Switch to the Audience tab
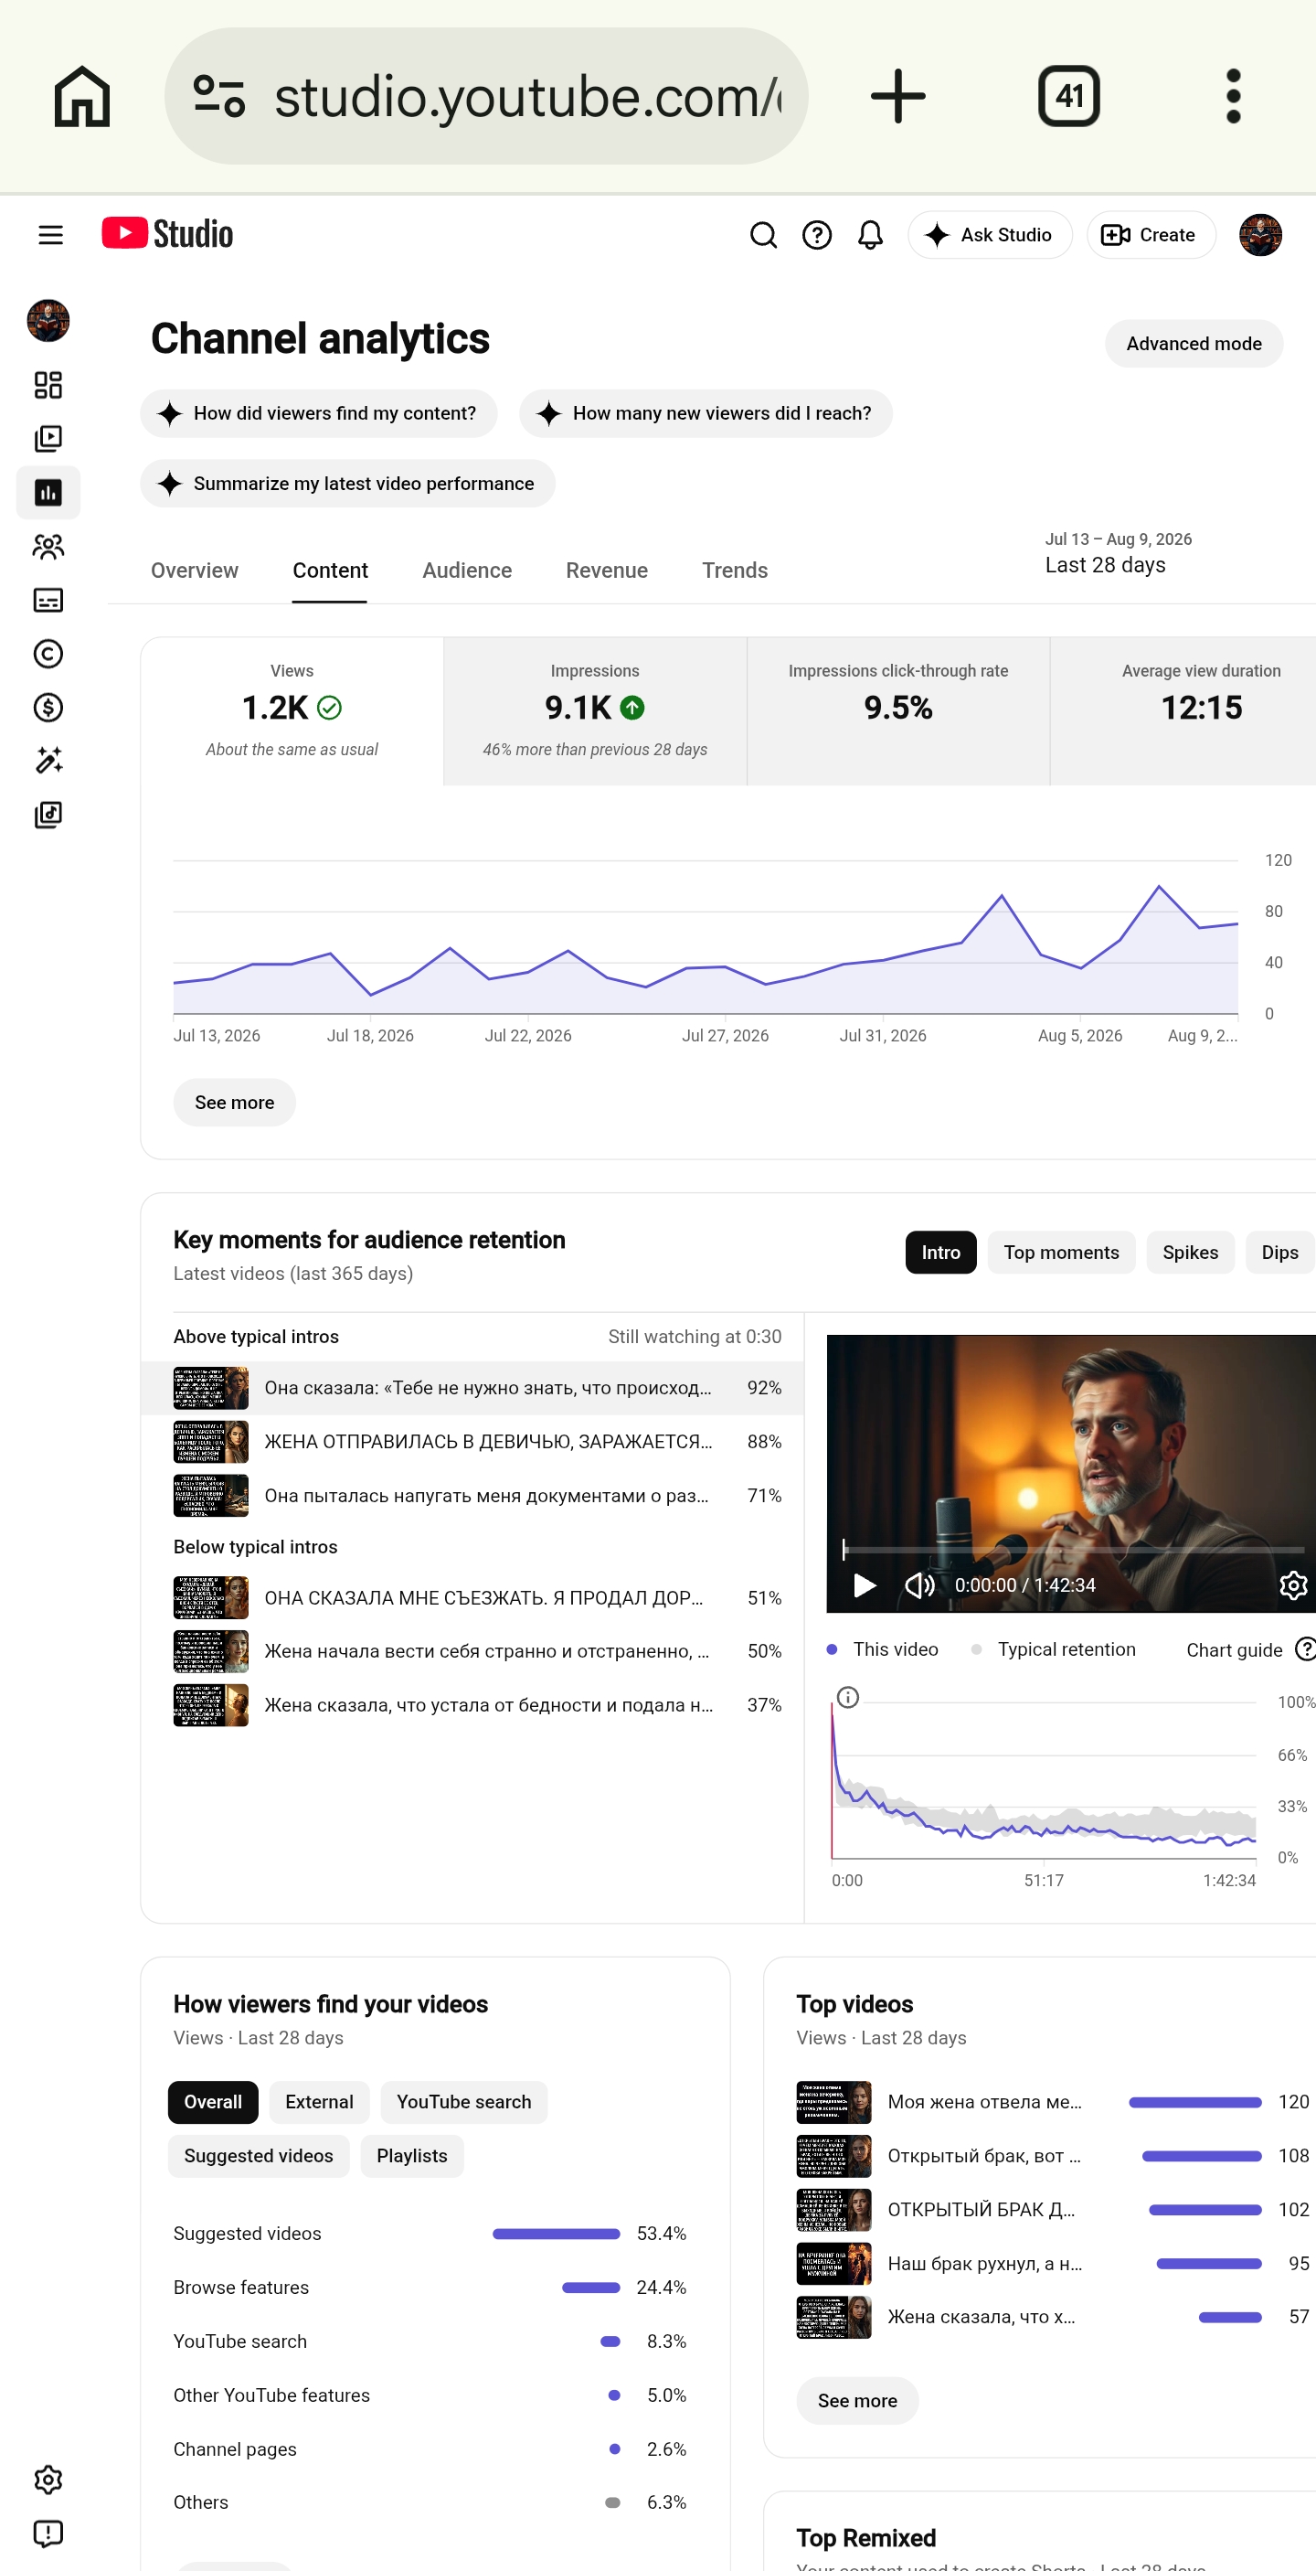 pos(467,570)
